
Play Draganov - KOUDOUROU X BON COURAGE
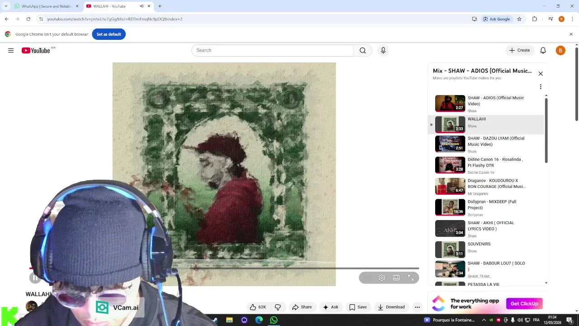coord(486,186)
